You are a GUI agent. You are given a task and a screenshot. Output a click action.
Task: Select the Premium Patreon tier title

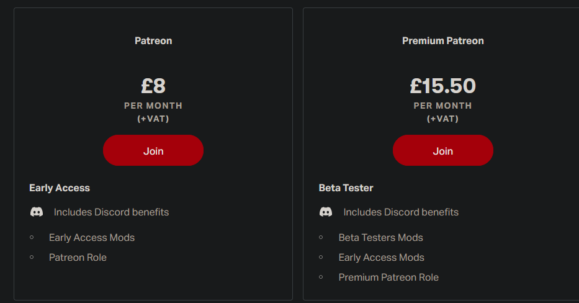click(442, 41)
